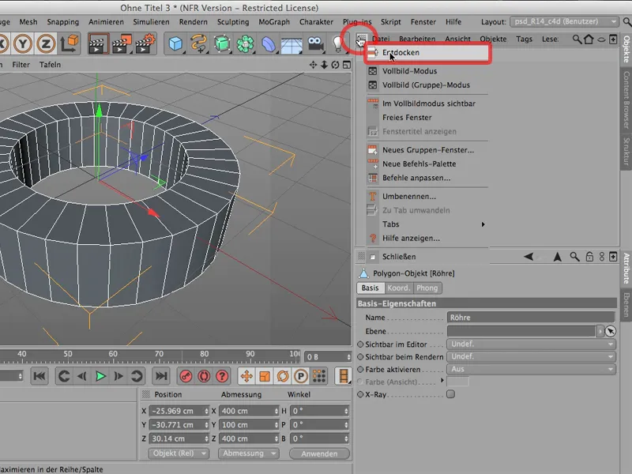The width and height of the screenshot is (632, 474).
Task: Toggle the X-Ray checkbox
Action: [x=450, y=394]
